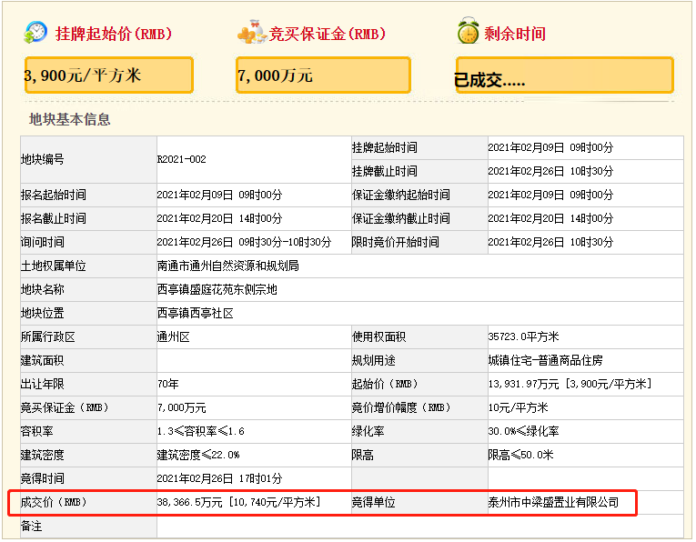Click the 建筑面积 label
This screenshot has width=696, height=542.
pyautogui.click(x=42, y=361)
